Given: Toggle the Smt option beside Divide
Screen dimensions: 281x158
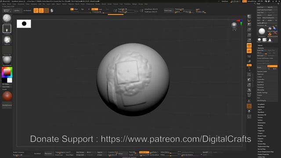Looking at the screenshot, I should (x=272, y=66).
